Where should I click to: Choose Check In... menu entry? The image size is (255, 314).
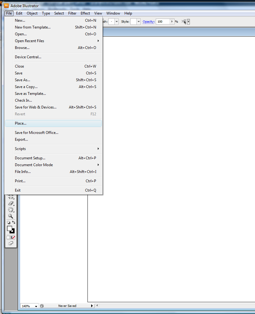tap(53, 100)
